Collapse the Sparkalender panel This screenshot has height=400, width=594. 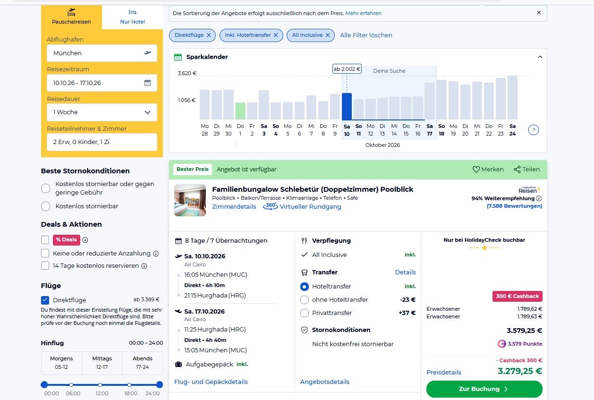pos(540,57)
